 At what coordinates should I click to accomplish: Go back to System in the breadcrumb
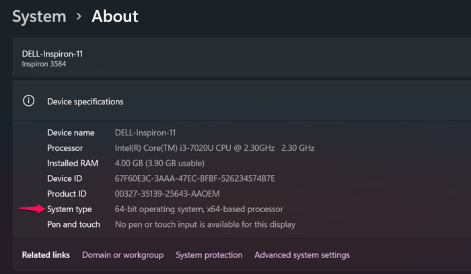(x=38, y=16)
